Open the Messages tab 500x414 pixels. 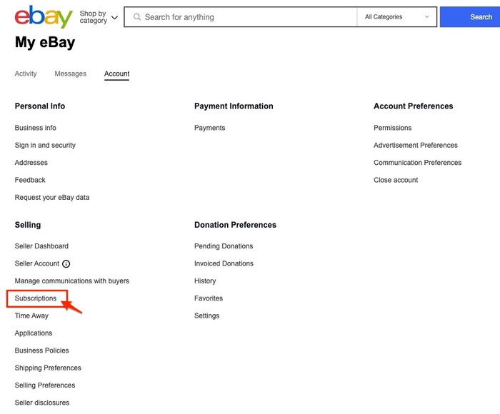pyautogui.click(x=70, y=74)
